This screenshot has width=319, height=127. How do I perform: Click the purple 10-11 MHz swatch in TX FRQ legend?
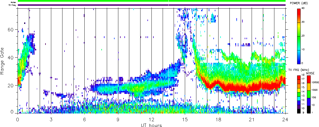coord(299,107)
